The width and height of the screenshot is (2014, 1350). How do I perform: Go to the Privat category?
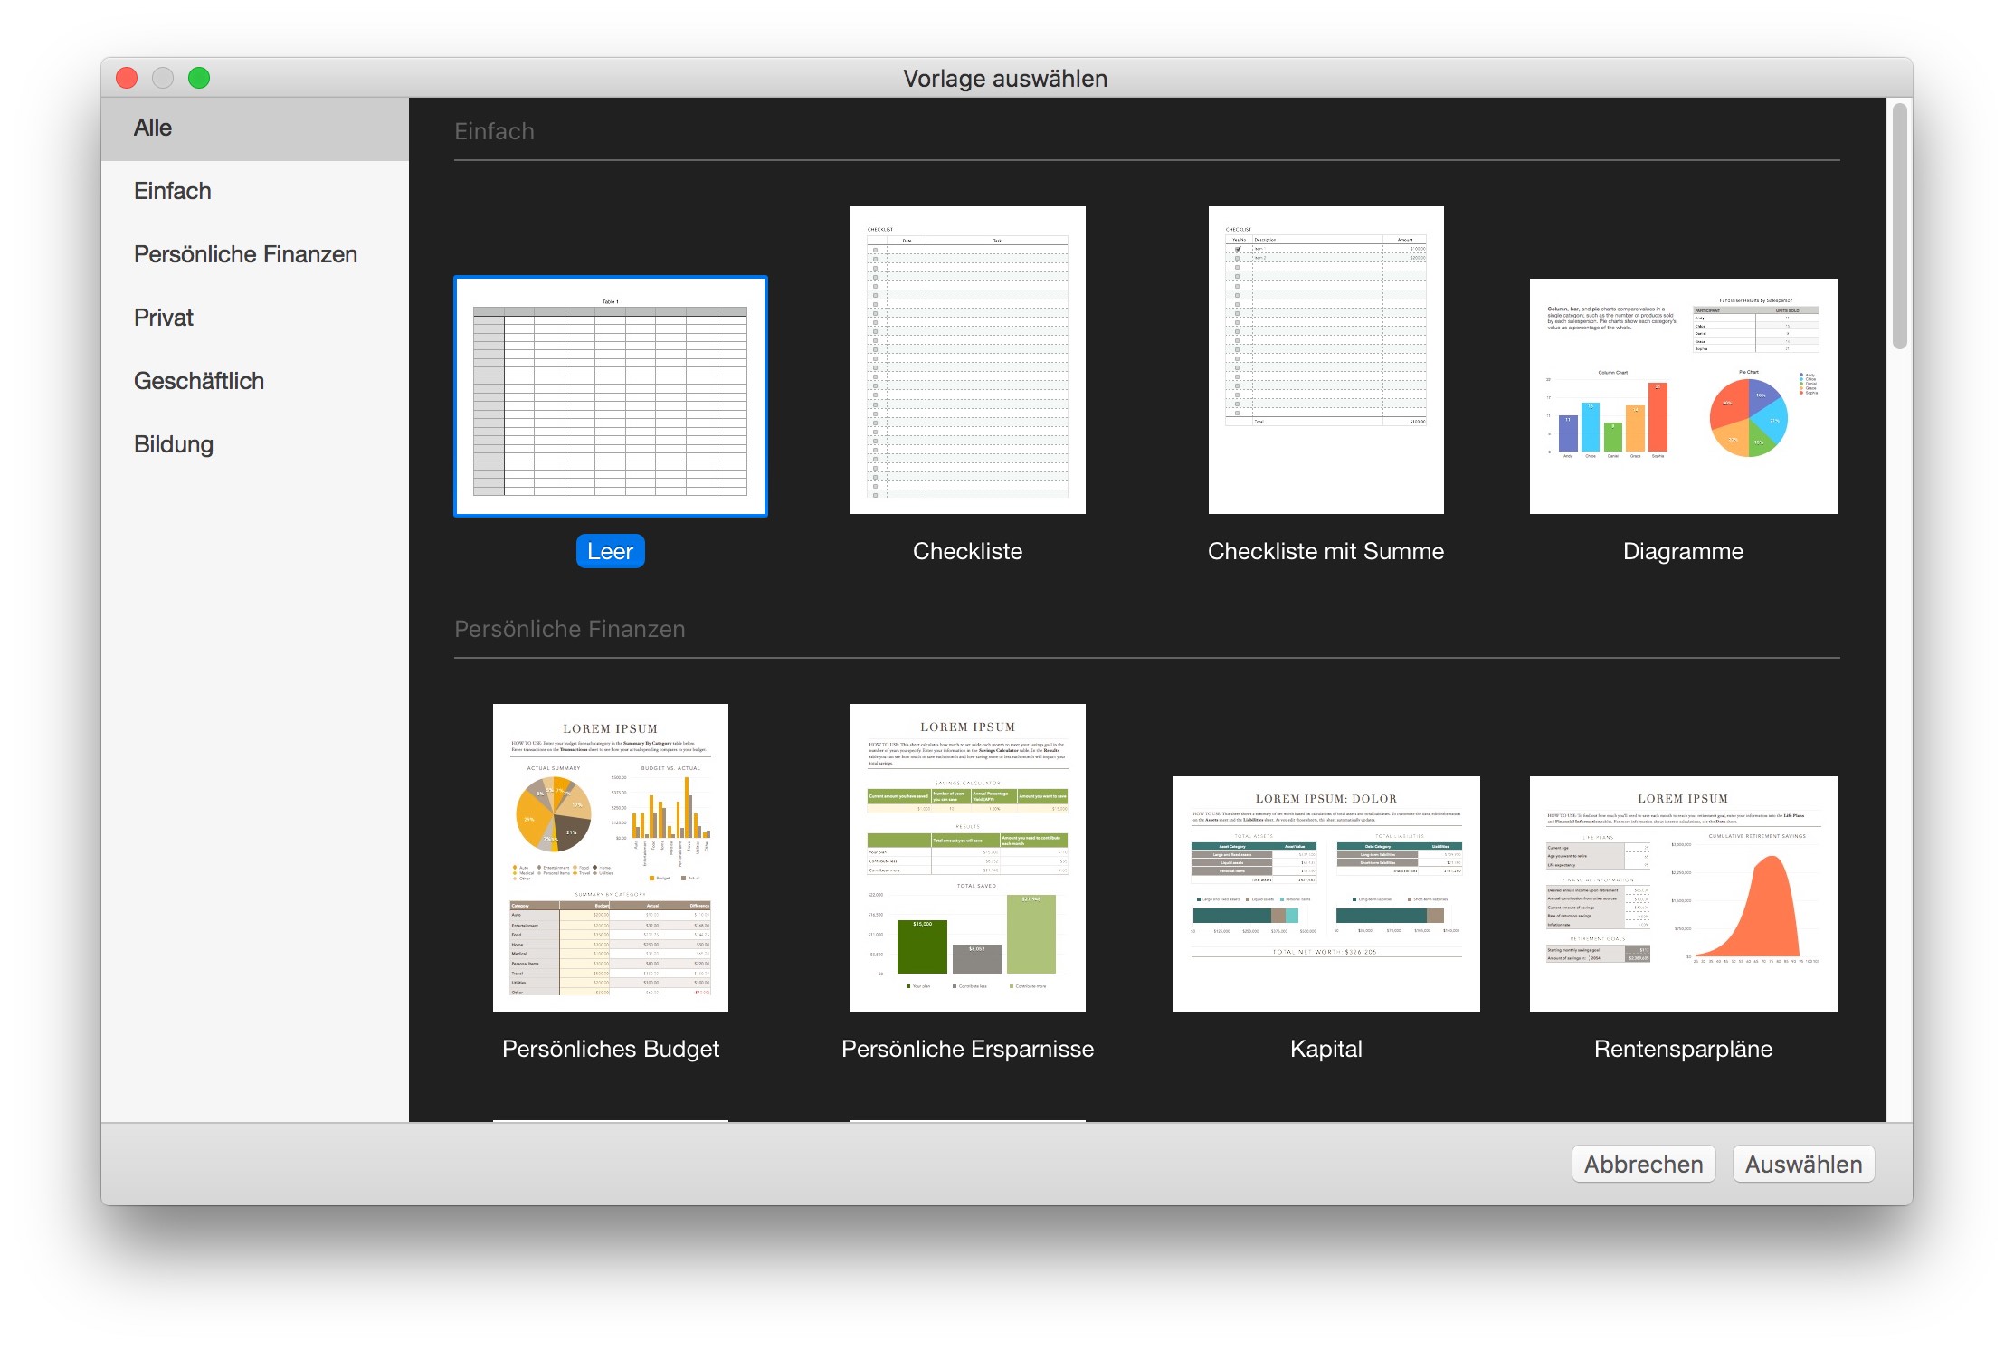click(x=164, y=318)
